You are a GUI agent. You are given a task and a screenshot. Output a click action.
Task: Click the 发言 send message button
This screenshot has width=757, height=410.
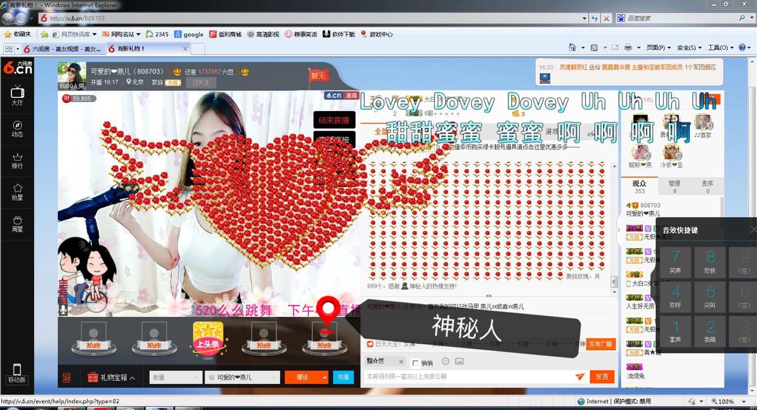click(x=602, y=376)
